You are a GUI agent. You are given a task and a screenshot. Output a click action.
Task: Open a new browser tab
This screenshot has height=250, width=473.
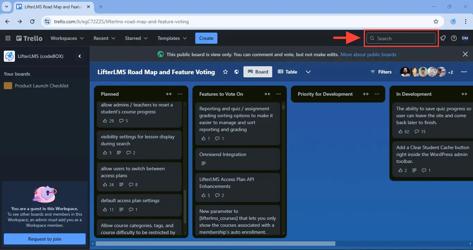(x=101, y=7)
